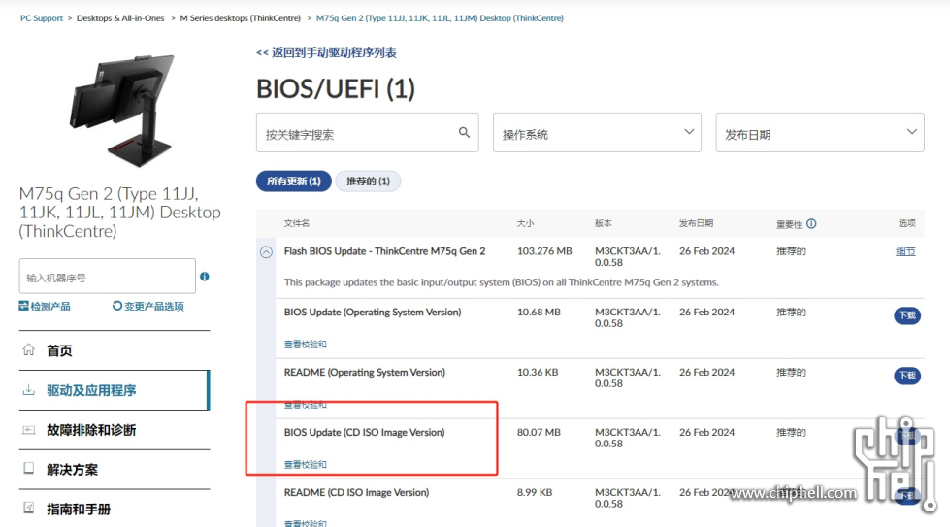Click the keyword search input field
This screenshot has width=950, height=527.
coord(367,132)
